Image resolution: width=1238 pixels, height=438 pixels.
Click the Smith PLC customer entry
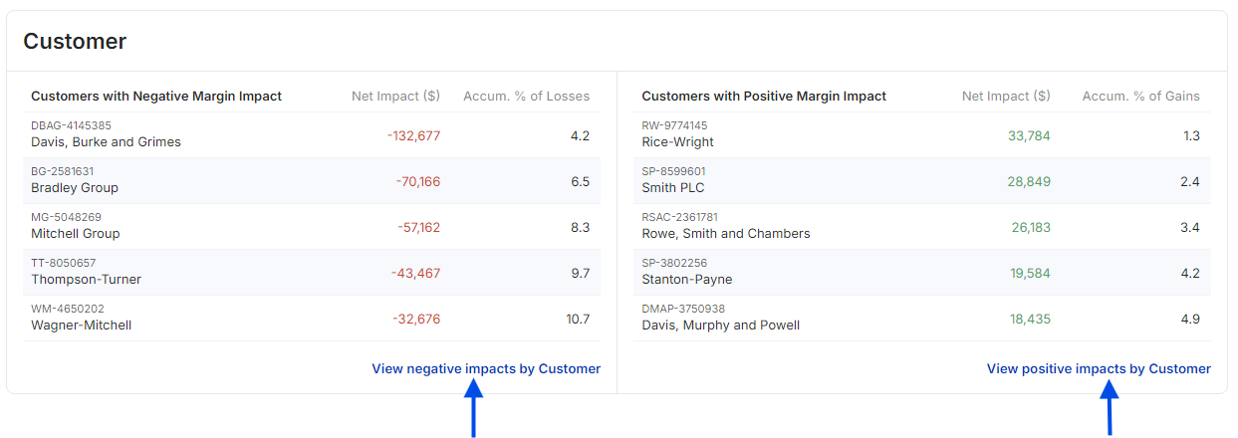[x=922, y=180]
